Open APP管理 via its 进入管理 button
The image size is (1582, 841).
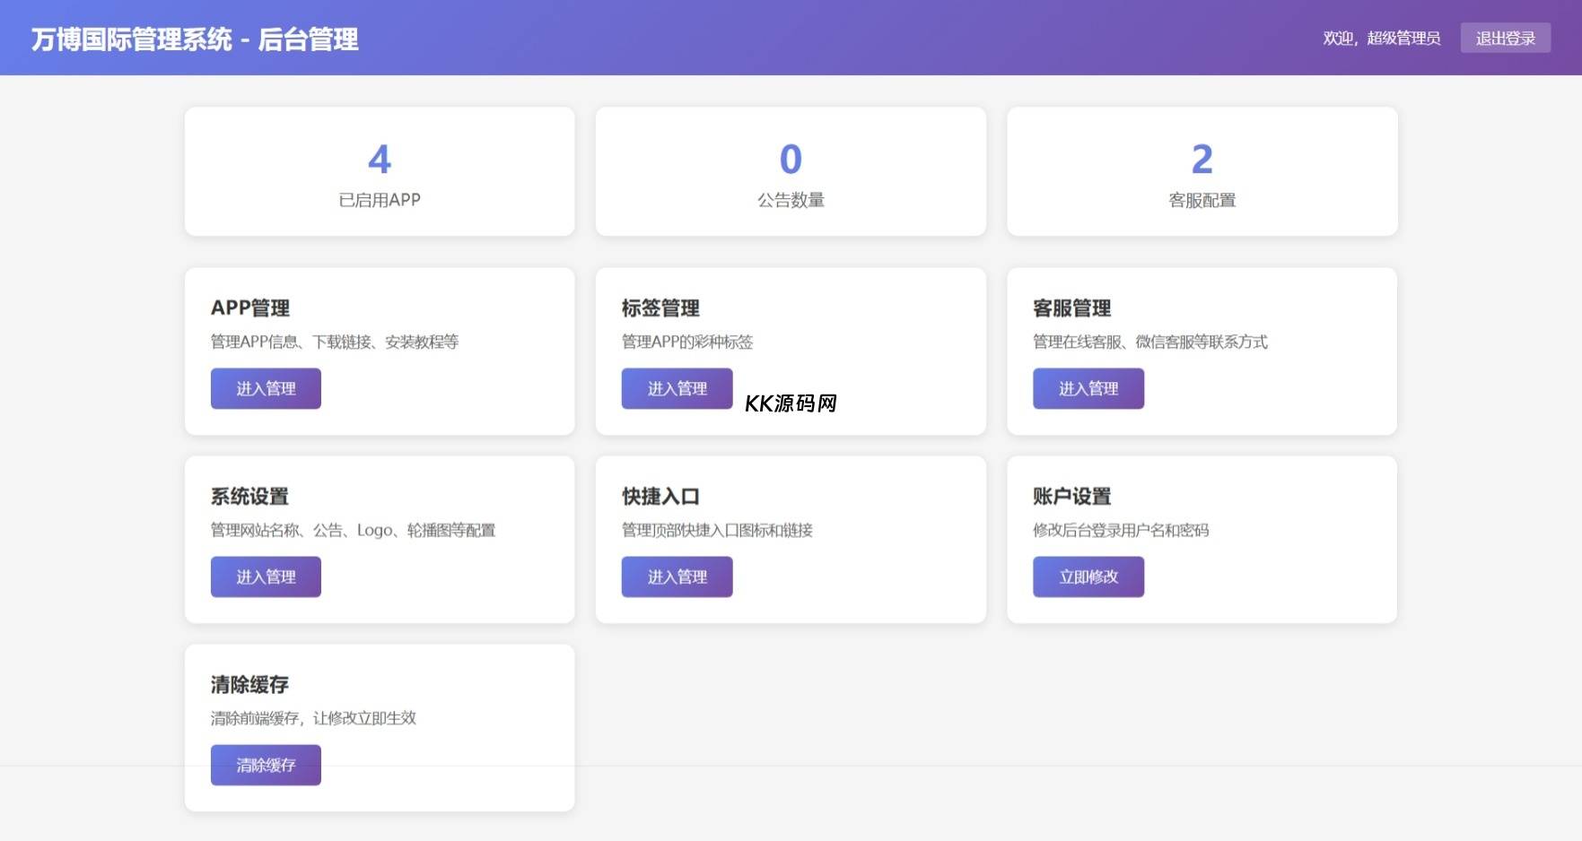(266, 388)
